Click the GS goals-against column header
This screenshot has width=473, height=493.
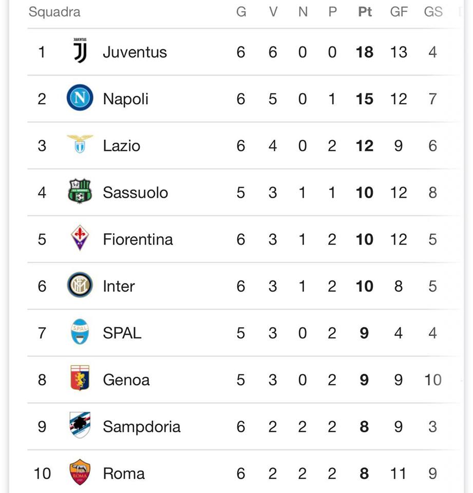(x=433, y=12)
